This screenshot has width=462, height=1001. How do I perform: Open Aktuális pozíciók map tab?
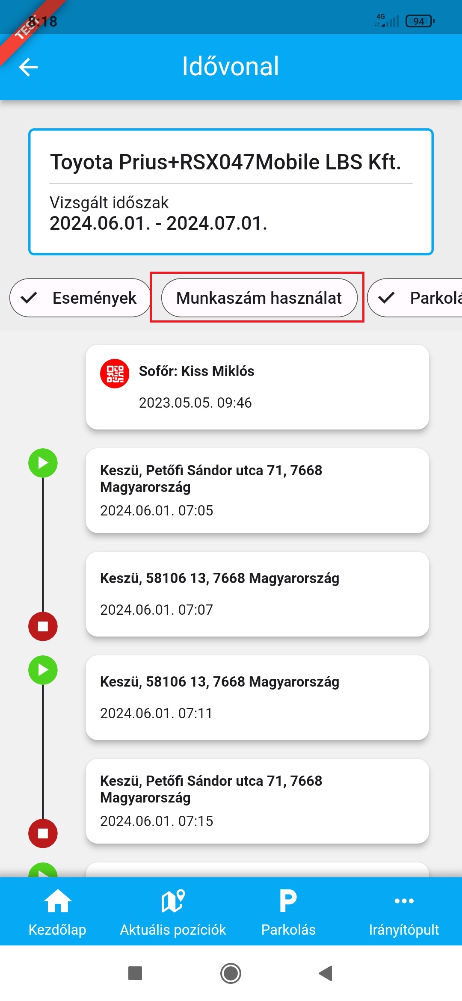[x=173, y=911]
